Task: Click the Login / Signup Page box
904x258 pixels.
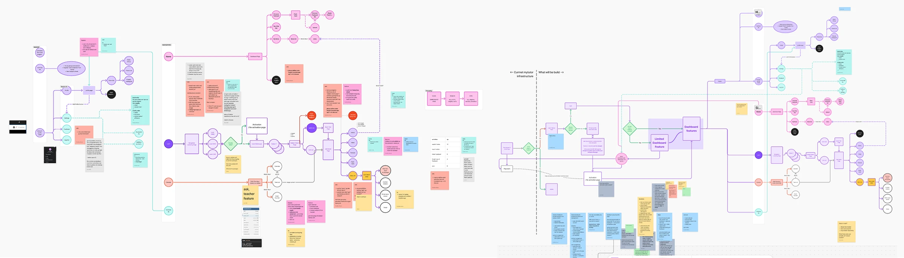Action: 552,129
